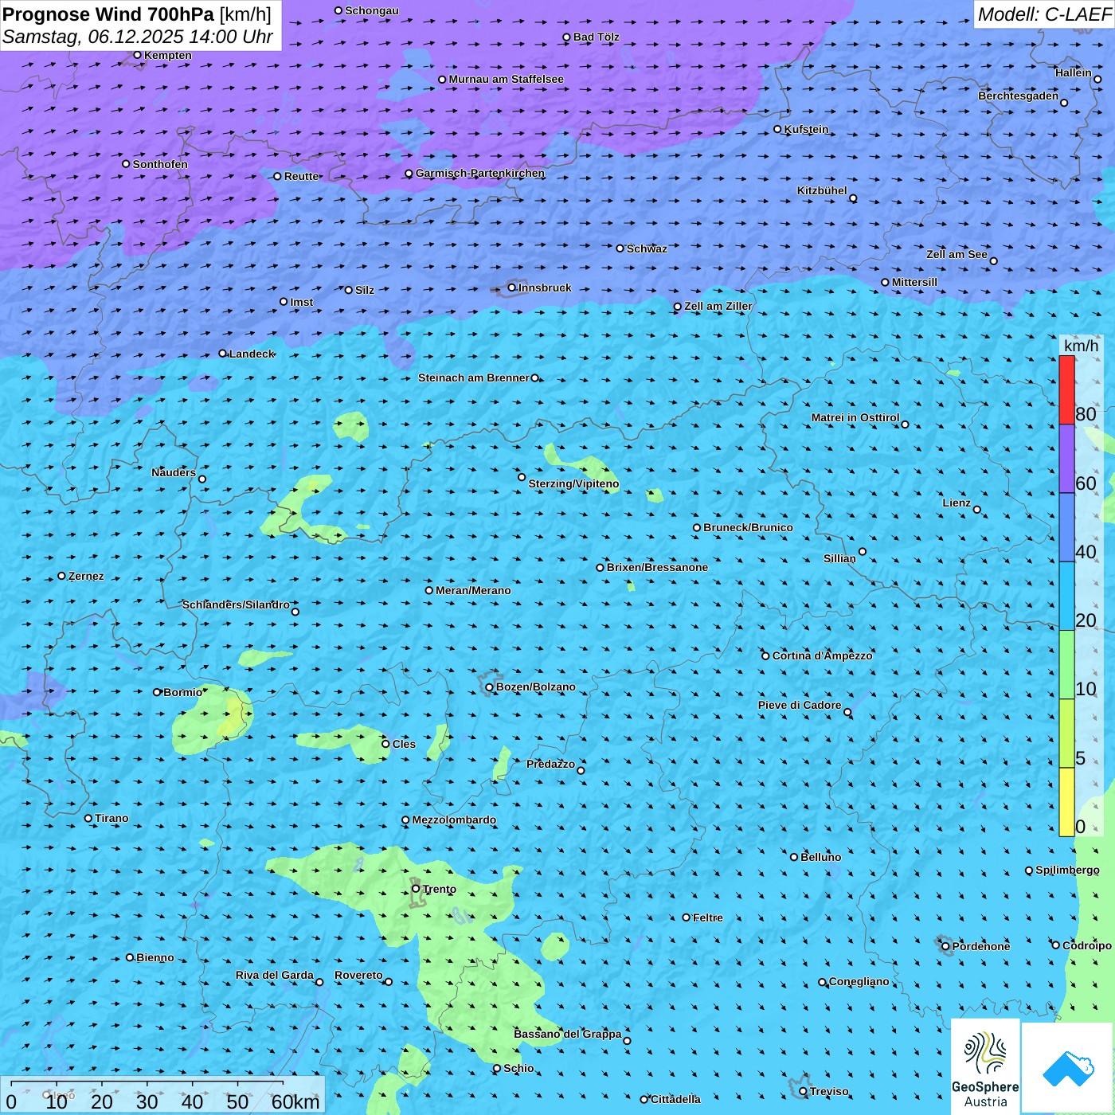Click the Meran/Merano marker dot

(x=428, y=590)
